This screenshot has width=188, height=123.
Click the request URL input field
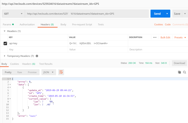tap(87, 14)
